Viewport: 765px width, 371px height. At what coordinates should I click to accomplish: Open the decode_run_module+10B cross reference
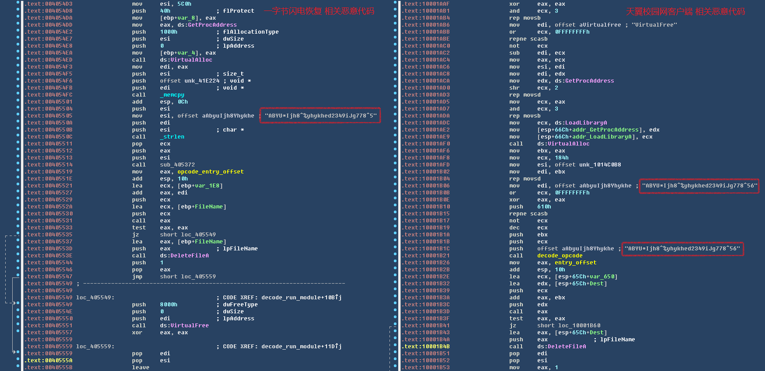click(x=302, y=298)
